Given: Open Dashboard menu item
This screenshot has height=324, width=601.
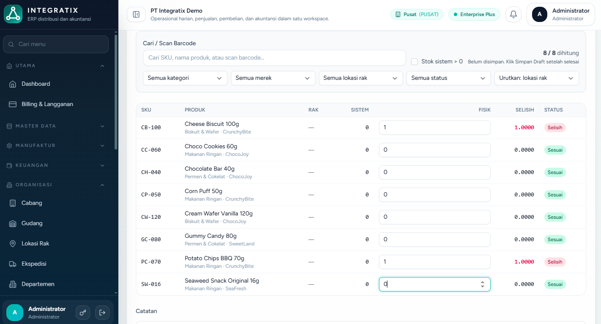Looking at the screenshot, I should coord(56,84).
